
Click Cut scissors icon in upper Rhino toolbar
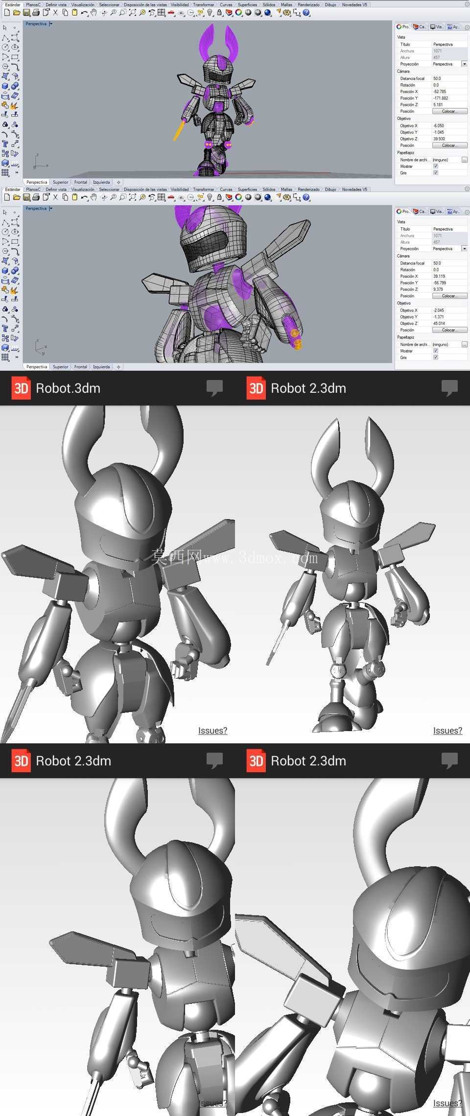(55, 13)
